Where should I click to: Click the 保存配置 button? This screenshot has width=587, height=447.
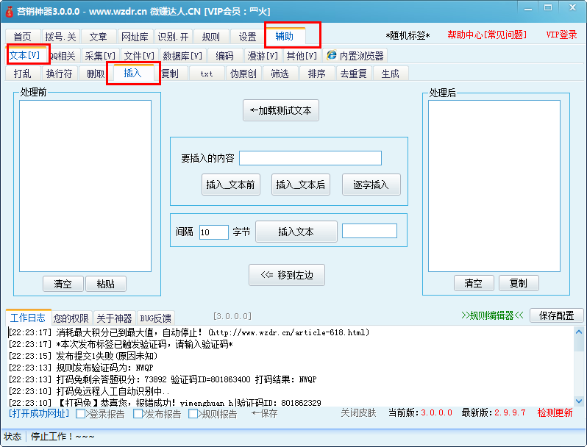click(556, 315)
